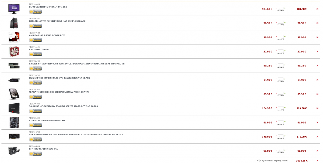This screenshot has width=323, height=163.
Task: Add AMD FX-6300 to Wishlist
Action: coord(35,40)
